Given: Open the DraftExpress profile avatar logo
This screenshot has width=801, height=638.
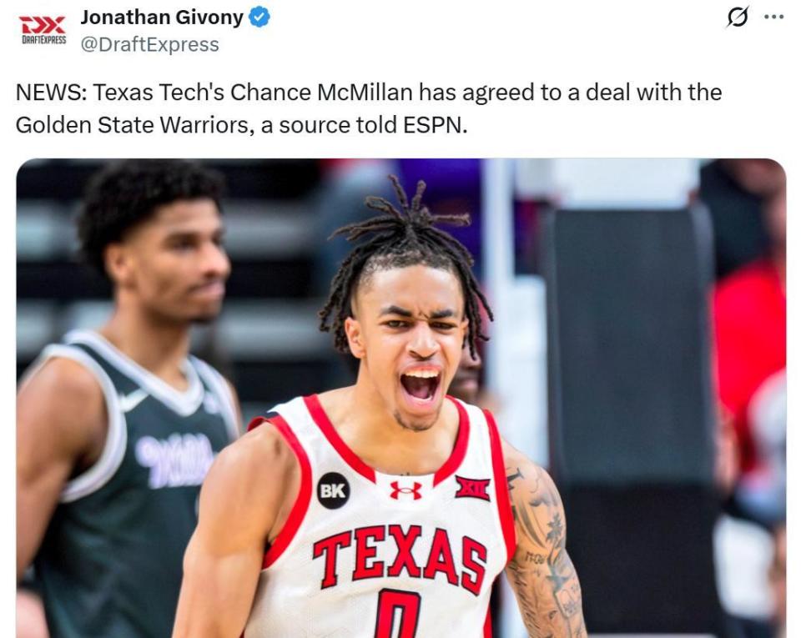Looking at the screenshot, I should click(43, 29).
